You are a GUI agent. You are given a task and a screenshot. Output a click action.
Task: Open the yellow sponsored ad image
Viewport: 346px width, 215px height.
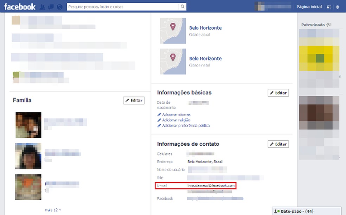[x=319, y=58]
